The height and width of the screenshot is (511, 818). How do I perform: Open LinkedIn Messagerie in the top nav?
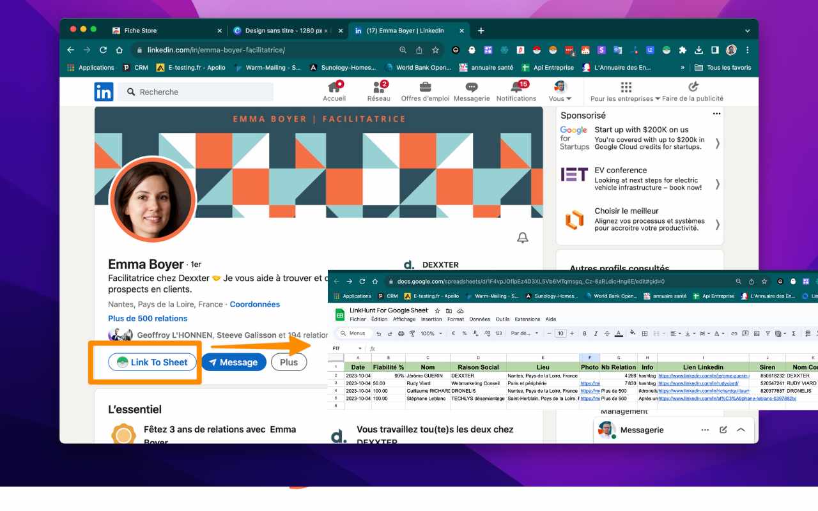coord(472,91)
